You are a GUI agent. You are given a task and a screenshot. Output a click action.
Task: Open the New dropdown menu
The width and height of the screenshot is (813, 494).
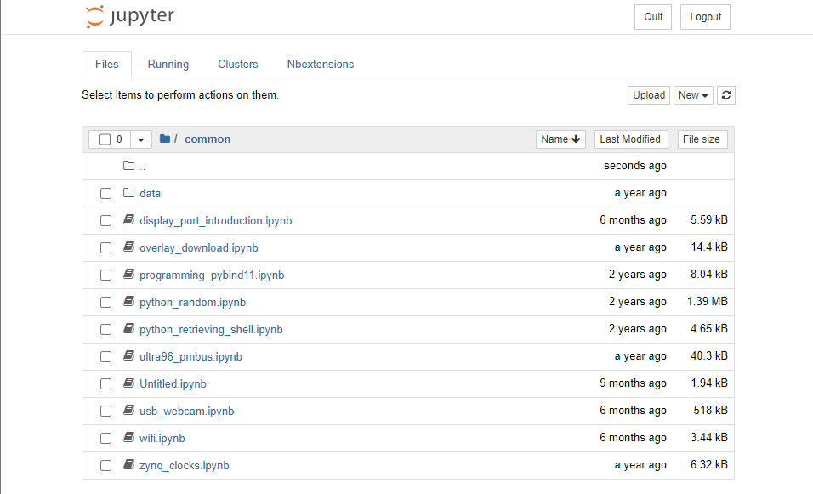tap(693, 95)
